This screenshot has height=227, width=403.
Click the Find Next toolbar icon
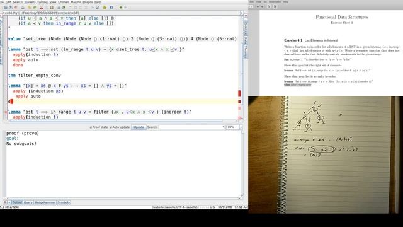(64, 8)
